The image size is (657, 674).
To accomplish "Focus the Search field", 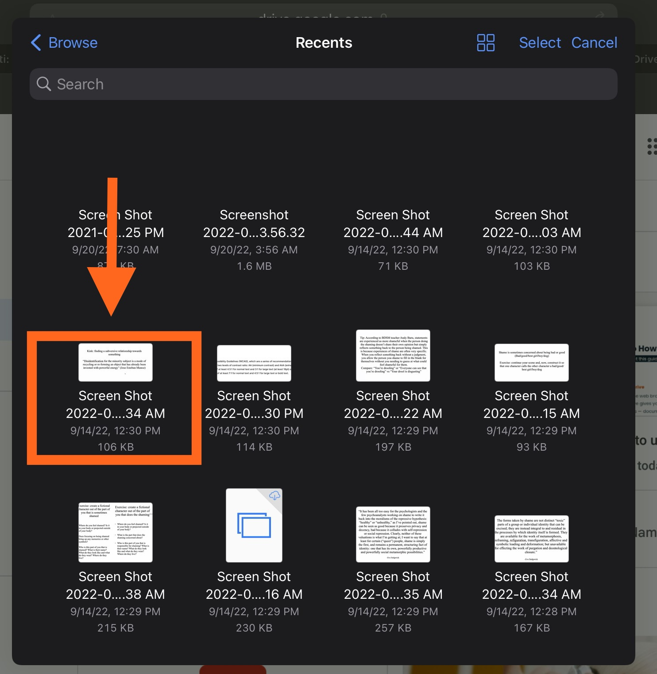I will (324, 84).
